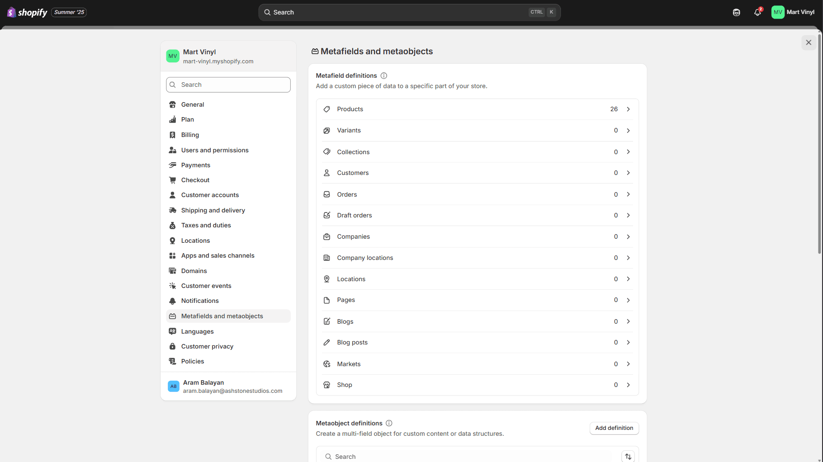Click the Products tag icon
Viewport: 823px width, 462px height.
pos(327,109)
